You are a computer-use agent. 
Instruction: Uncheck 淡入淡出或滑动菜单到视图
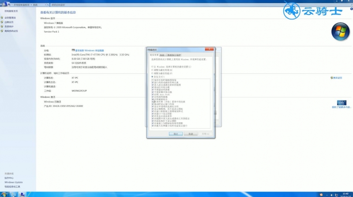pos(153,85)
